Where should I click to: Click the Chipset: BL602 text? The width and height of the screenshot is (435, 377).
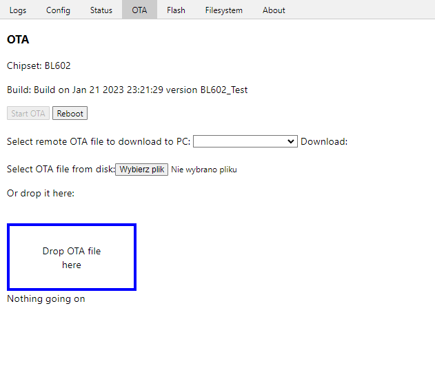[x=39, y=65]
